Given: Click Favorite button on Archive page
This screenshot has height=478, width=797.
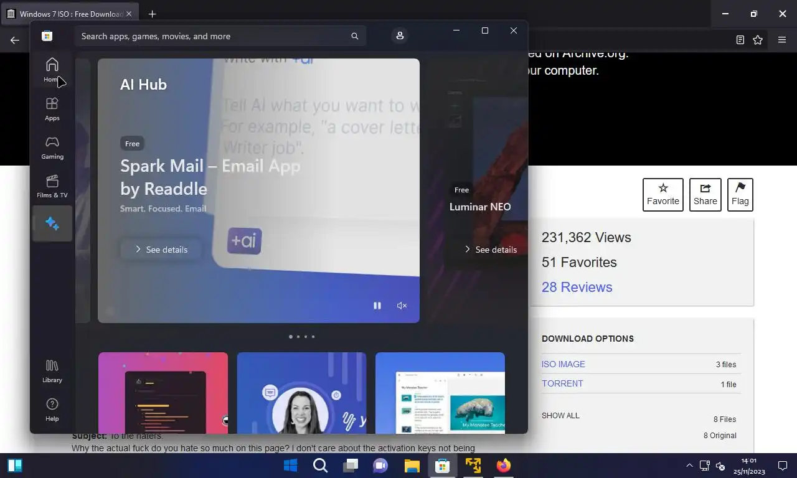Looking at the screenshot, I should click(x=663, y=194).
